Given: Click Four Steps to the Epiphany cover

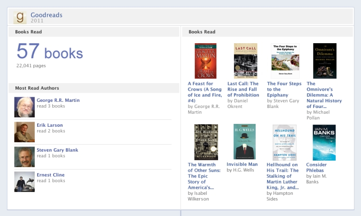Looking at the screenshot, I should click(x=285, y=61).
